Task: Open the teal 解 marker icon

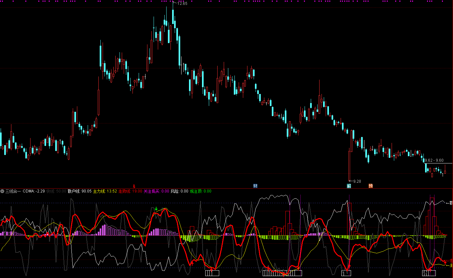Action: (349, 186)
